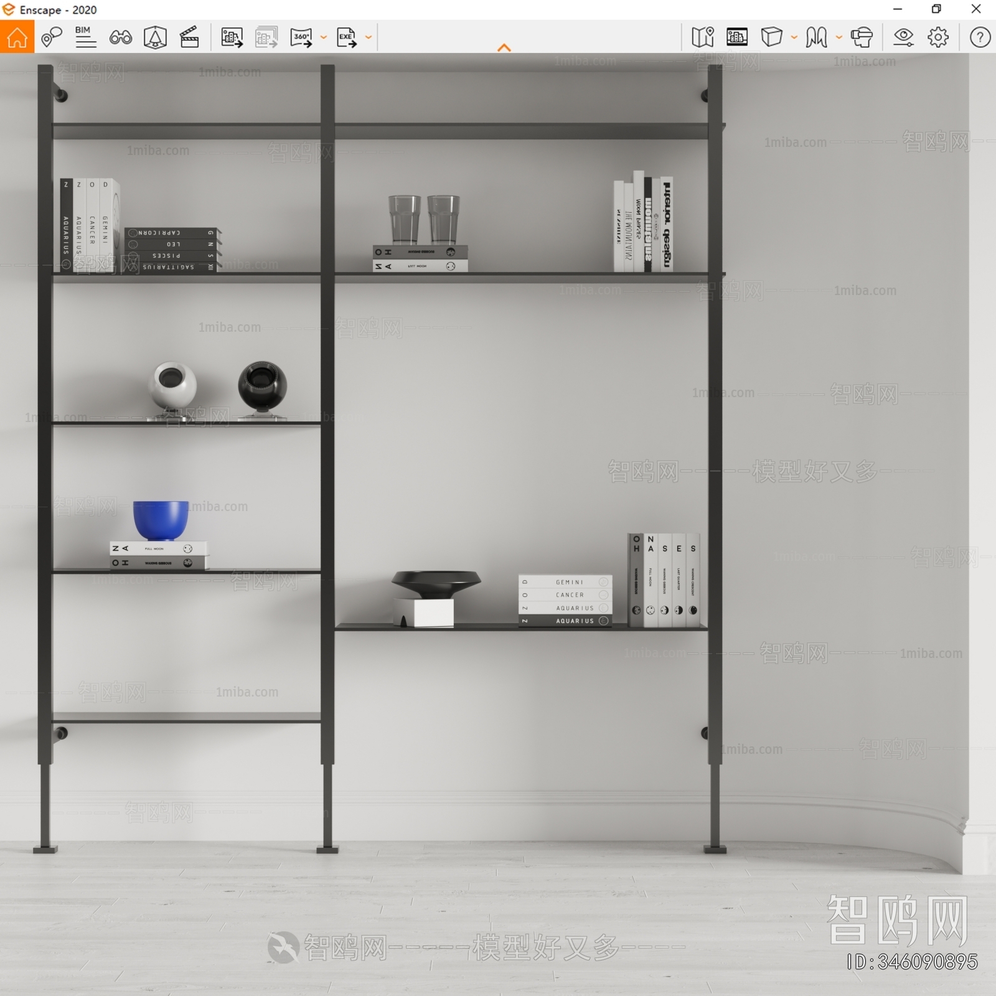Expand the projection mode dropdown
Image resolution: width=996 pixels, height=996 pixels.
coord(794,37)
